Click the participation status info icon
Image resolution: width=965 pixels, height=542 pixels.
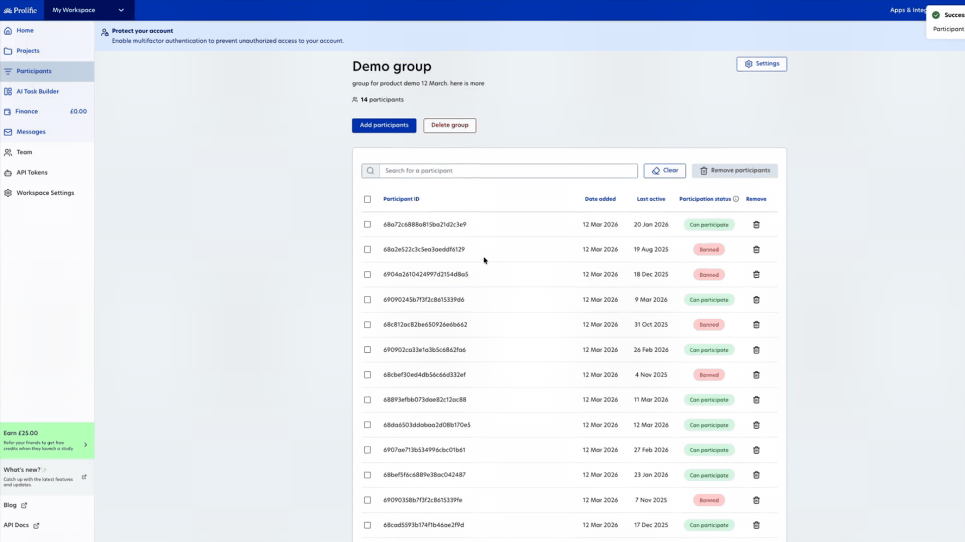tap(736, 199)
